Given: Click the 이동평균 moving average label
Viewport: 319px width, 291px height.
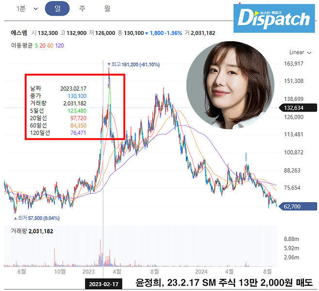Looking at the screenshot, I should [x=22, y=45].
